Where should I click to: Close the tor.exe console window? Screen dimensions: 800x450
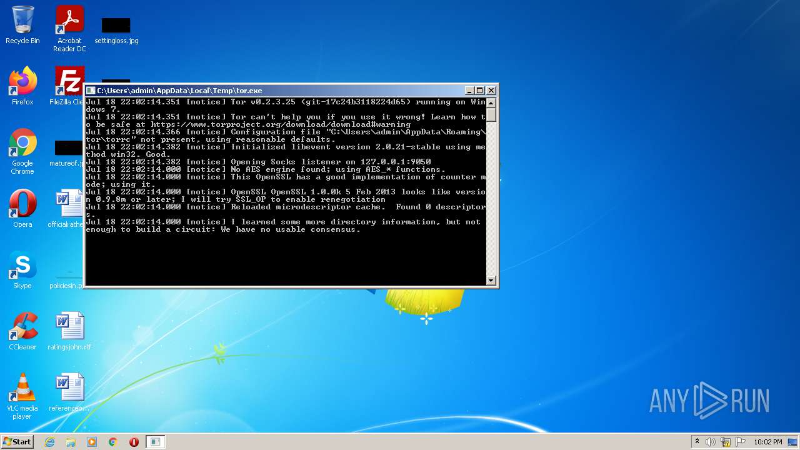pyautogui.click(x=491, y=91)
